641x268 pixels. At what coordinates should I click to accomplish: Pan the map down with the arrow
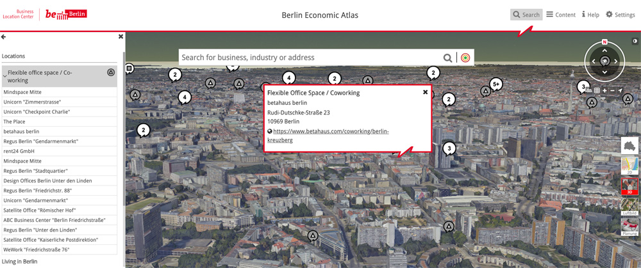point(604,72)
